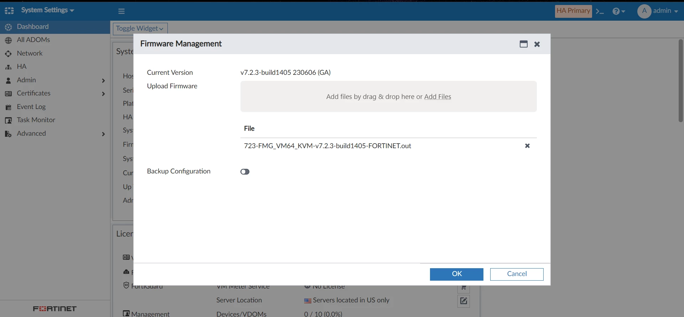Open the CLI console icon

click(x=600, y=11)
